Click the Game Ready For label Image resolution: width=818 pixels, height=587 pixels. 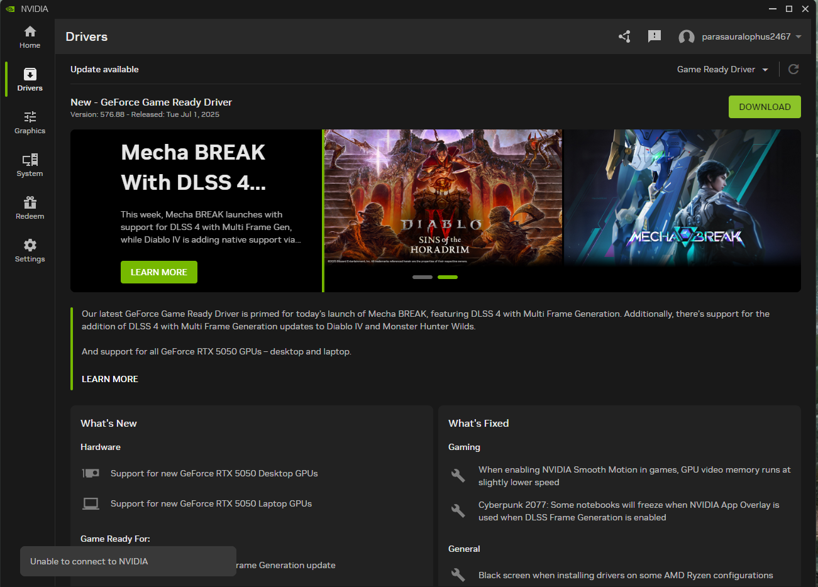tap(115, 539)
